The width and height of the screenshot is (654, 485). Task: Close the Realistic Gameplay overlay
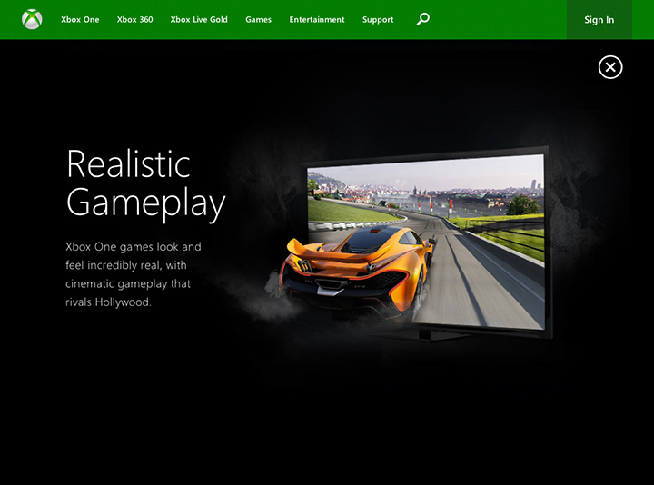(x=610, y=67)
